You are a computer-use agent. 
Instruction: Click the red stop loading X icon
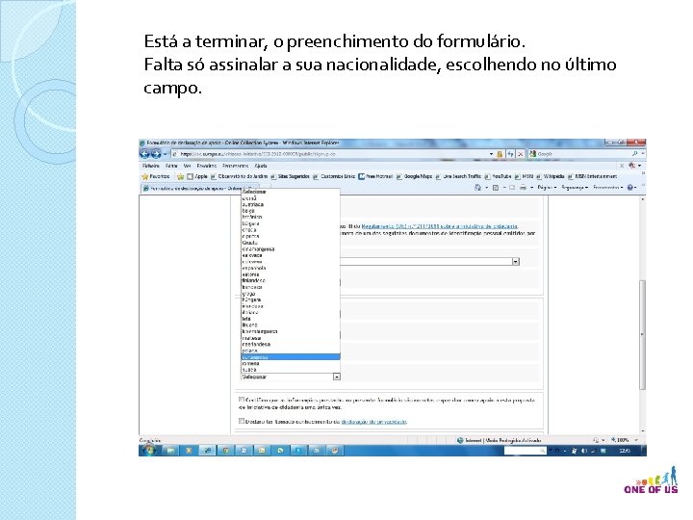pos(521,154)
